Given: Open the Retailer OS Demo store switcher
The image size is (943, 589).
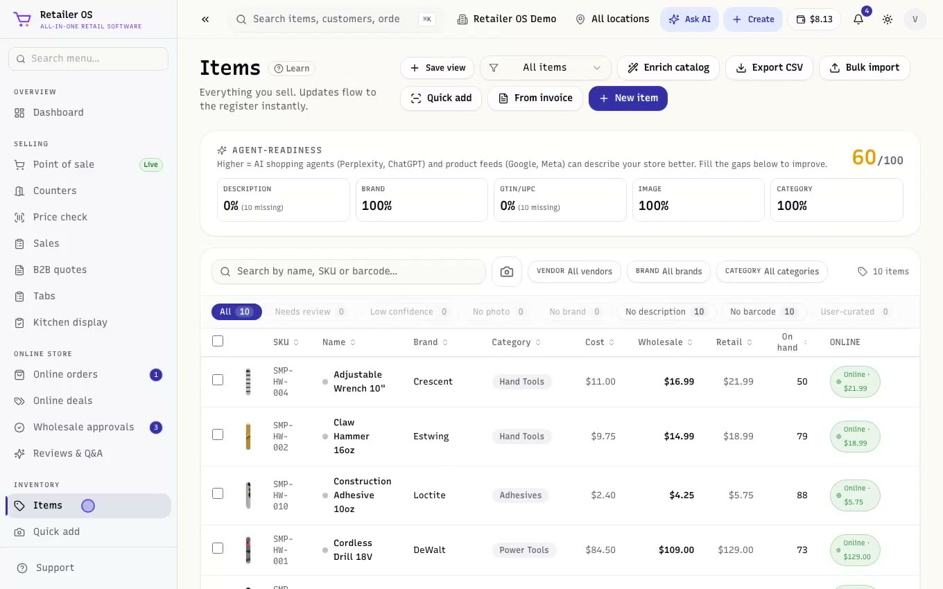Looking at the screenshot, I should pos(507,19).
